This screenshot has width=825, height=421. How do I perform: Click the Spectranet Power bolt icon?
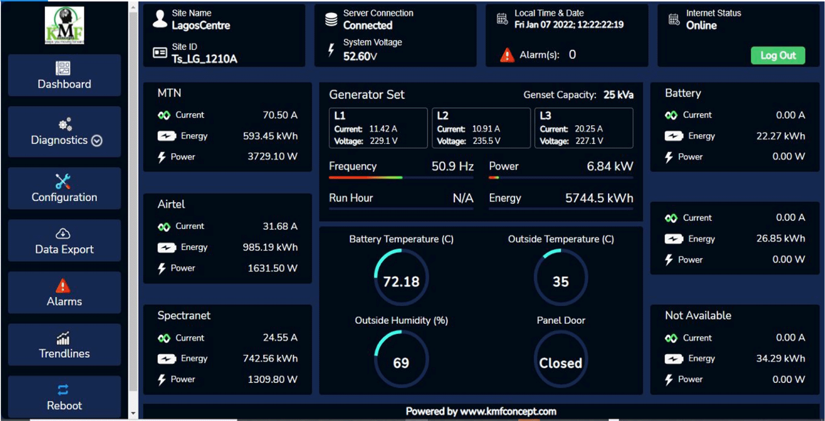click(x=162, y=380)
